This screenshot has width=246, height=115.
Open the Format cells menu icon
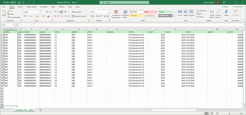[191, 12]
